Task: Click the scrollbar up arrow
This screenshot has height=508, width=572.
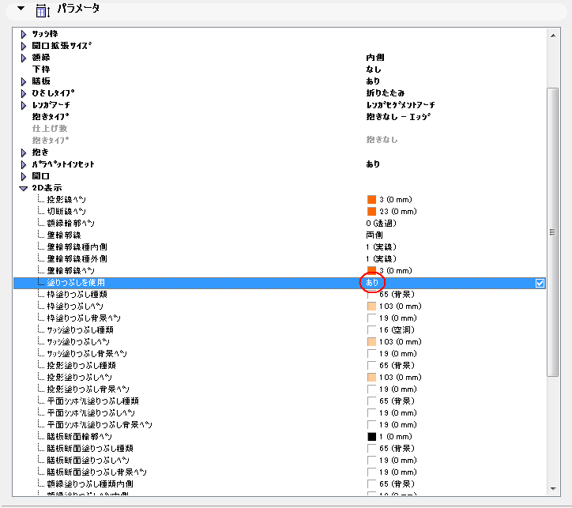Action: coord(553,36)
